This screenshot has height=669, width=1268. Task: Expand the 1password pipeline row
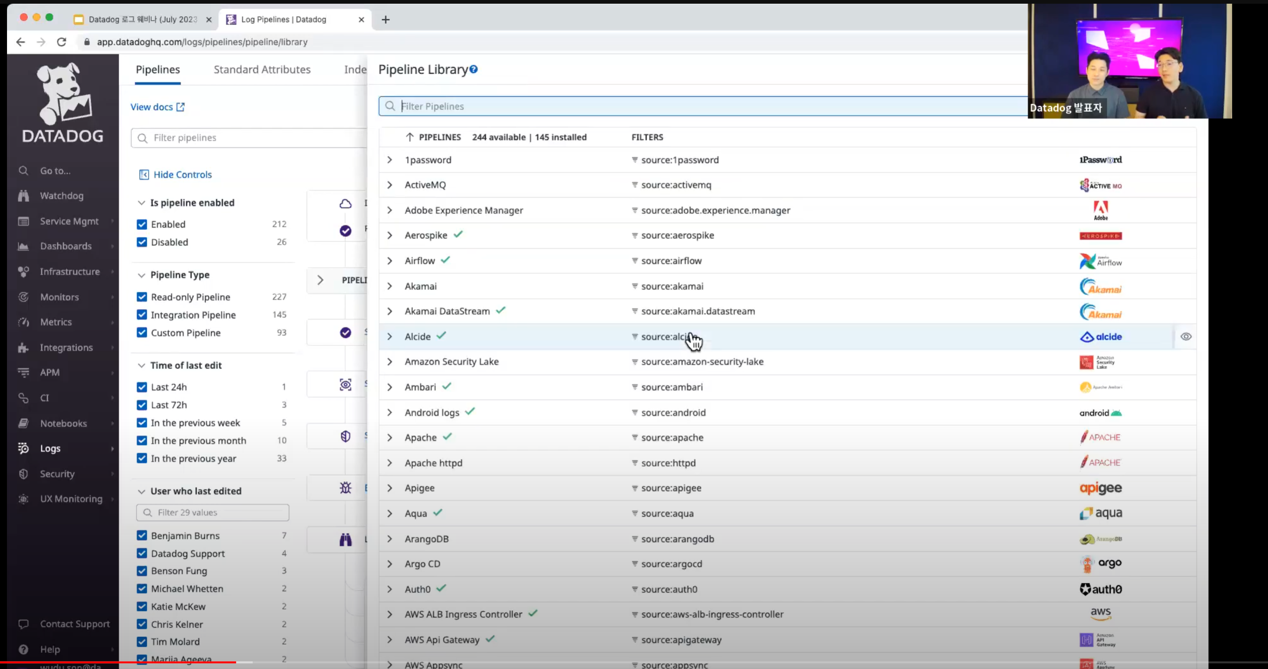click(390, 160)
